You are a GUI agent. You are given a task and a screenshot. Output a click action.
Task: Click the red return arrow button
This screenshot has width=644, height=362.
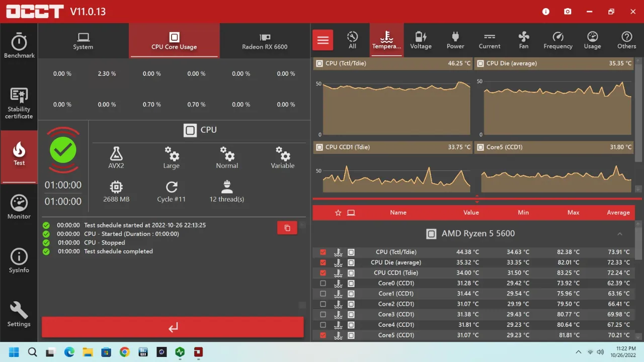point(173,327)
